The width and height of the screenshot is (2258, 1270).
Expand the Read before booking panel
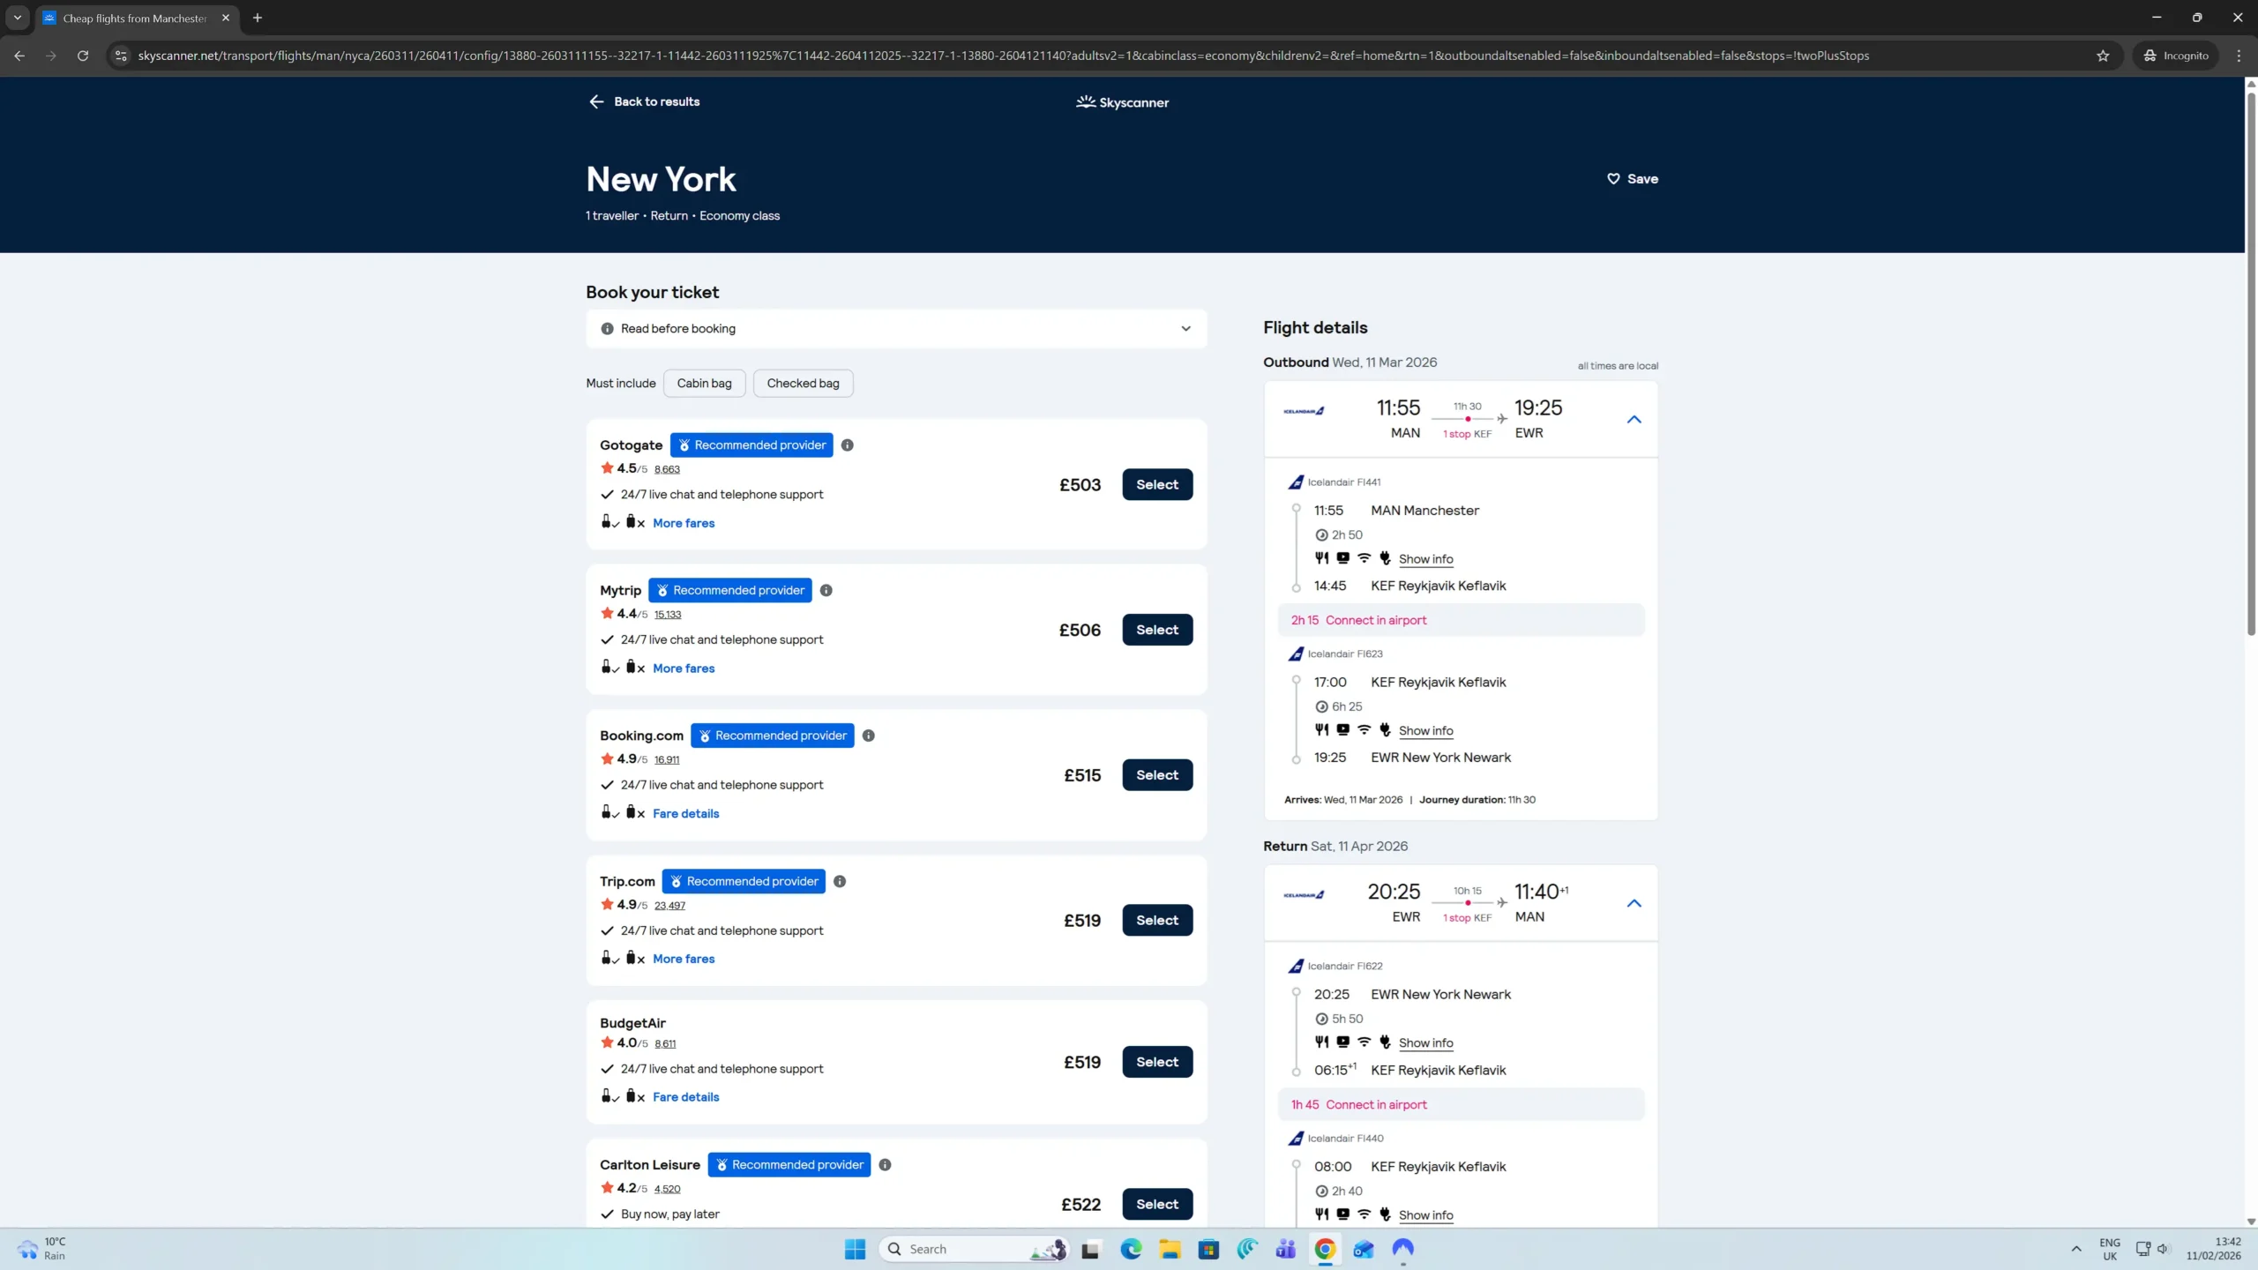pyautogui.click(x=1185, y=329)
